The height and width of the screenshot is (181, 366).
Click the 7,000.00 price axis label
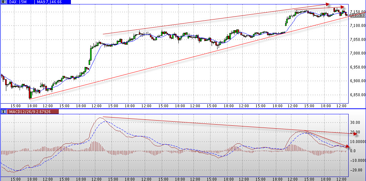[358, 53]
